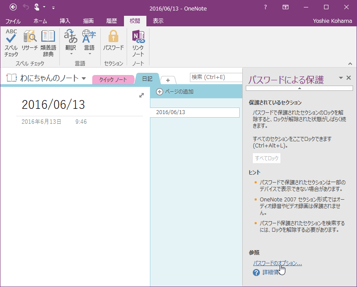Close the パスワードによる保護 pane
The image size is (357, 287).
[349, 78]
